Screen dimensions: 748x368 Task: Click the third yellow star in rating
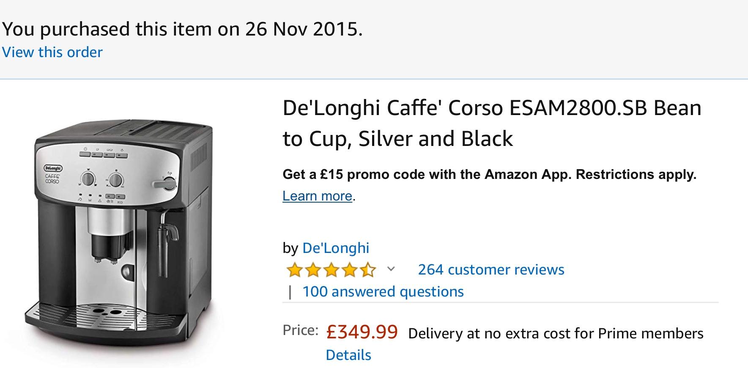click(331, 270)
